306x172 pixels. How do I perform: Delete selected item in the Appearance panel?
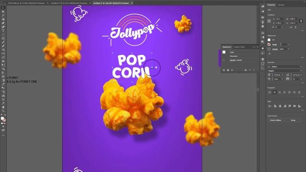[x=254, y=70]
